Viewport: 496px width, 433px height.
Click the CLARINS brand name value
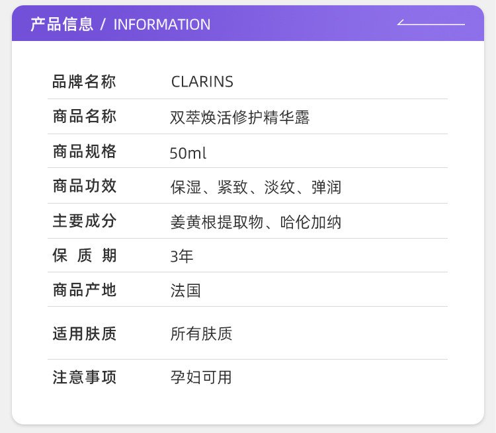point(202,82)
